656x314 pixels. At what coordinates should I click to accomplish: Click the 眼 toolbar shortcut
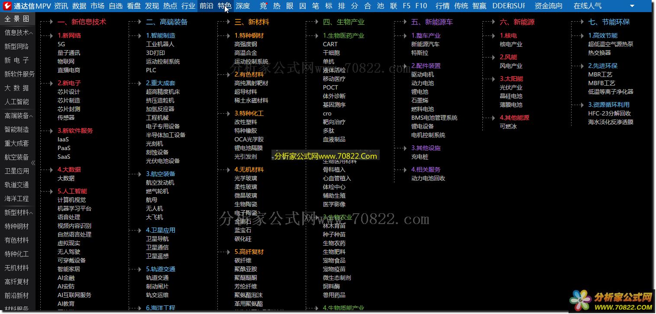tap(290, 6)
